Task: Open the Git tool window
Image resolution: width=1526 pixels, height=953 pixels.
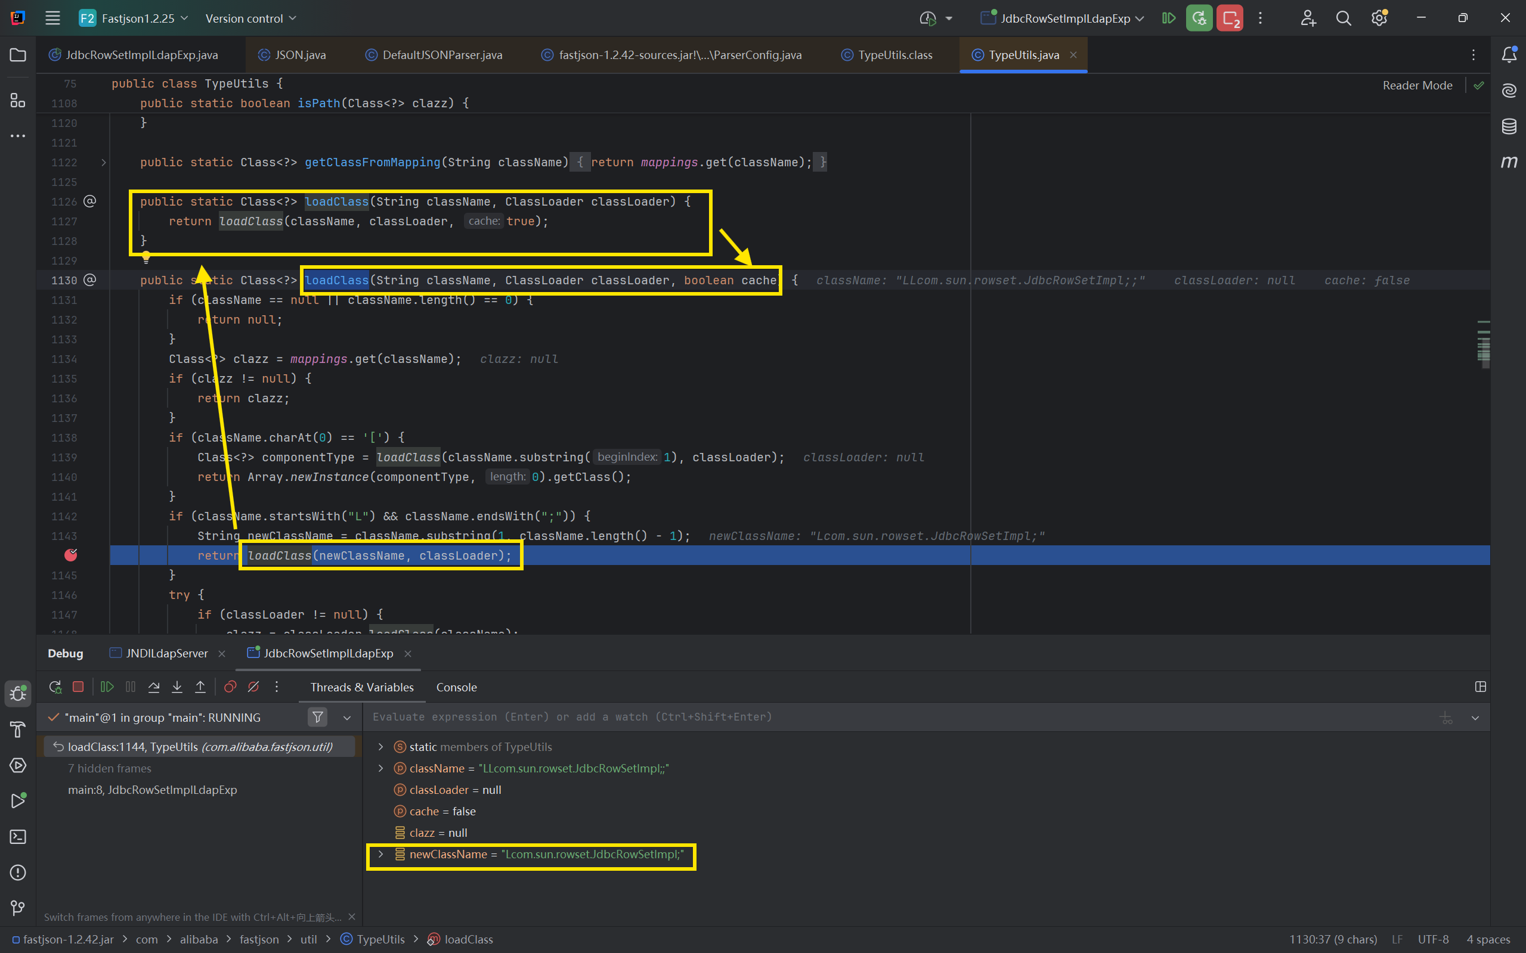Action: (x=18, y=908)
